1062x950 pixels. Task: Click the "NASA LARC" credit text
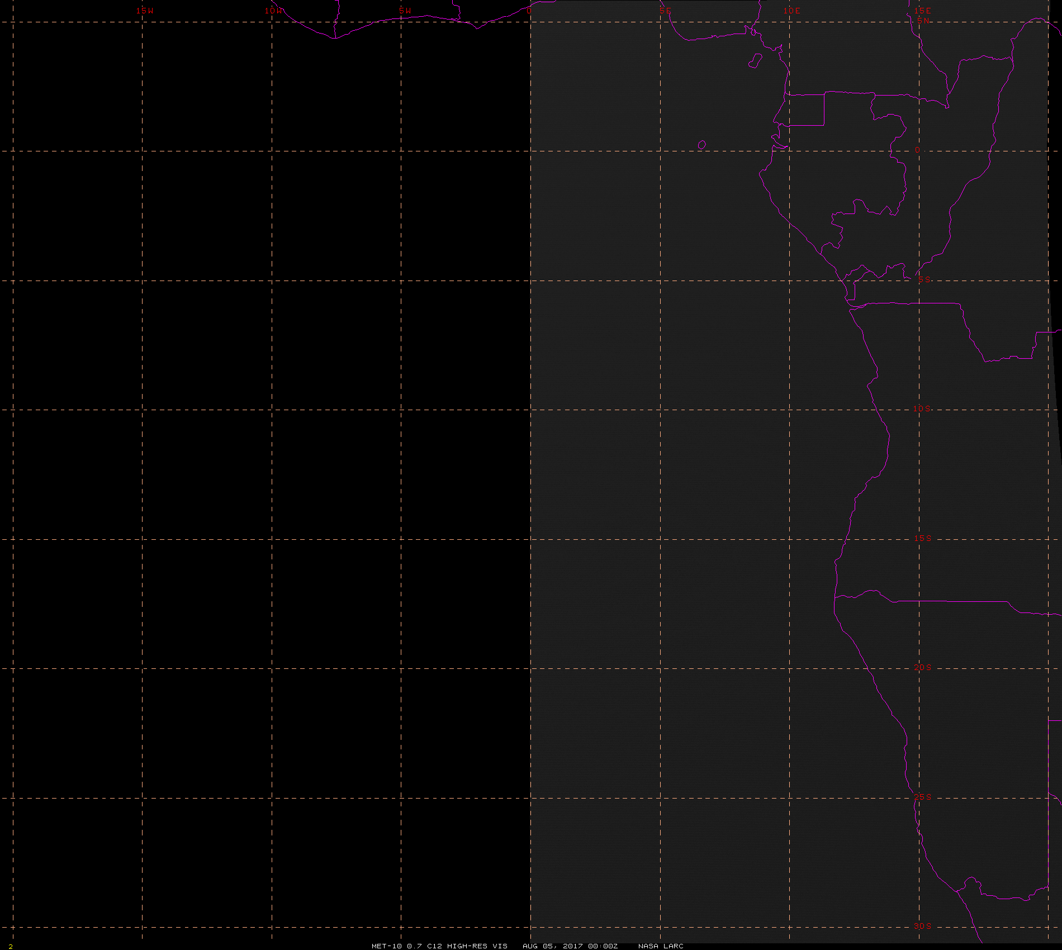pyautogui.click(x=661, y=946)
